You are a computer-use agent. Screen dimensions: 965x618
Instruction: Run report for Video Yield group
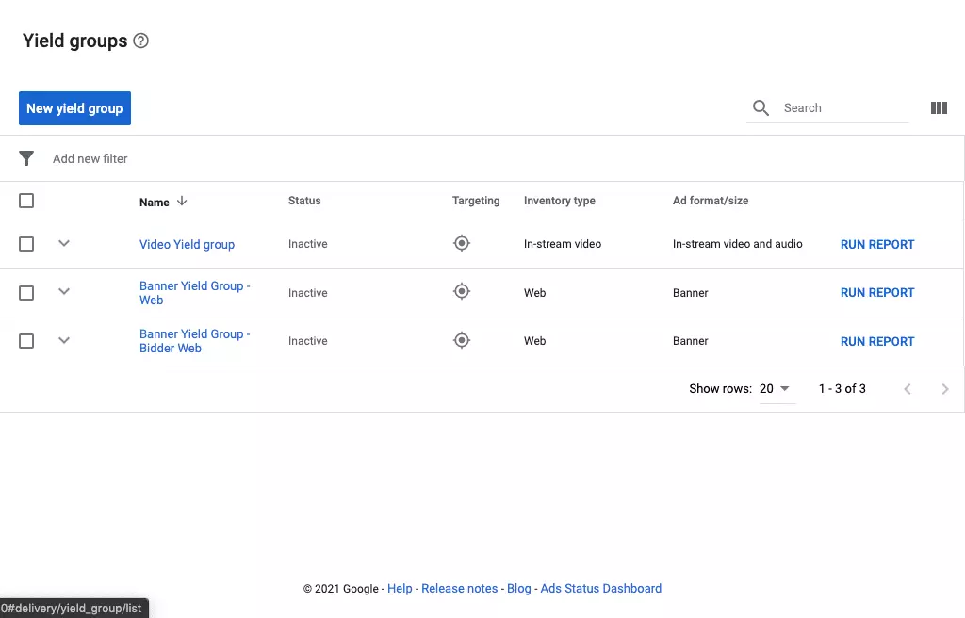pos(877,244)
